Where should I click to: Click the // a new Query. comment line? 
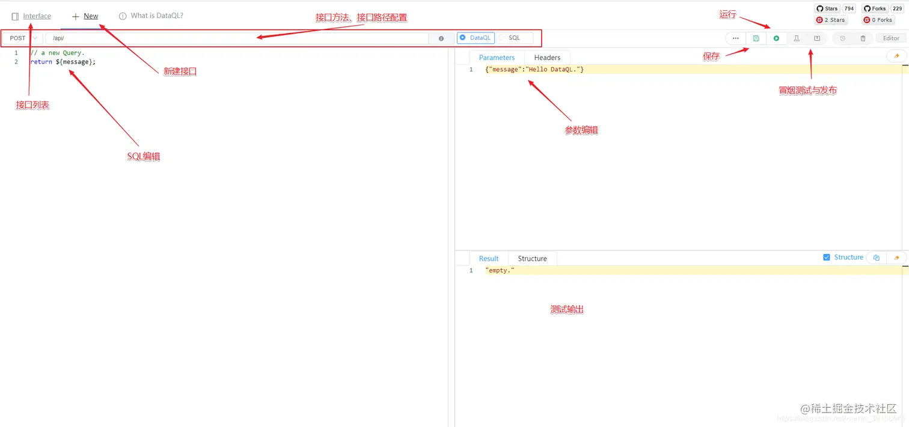pos(57,53)
